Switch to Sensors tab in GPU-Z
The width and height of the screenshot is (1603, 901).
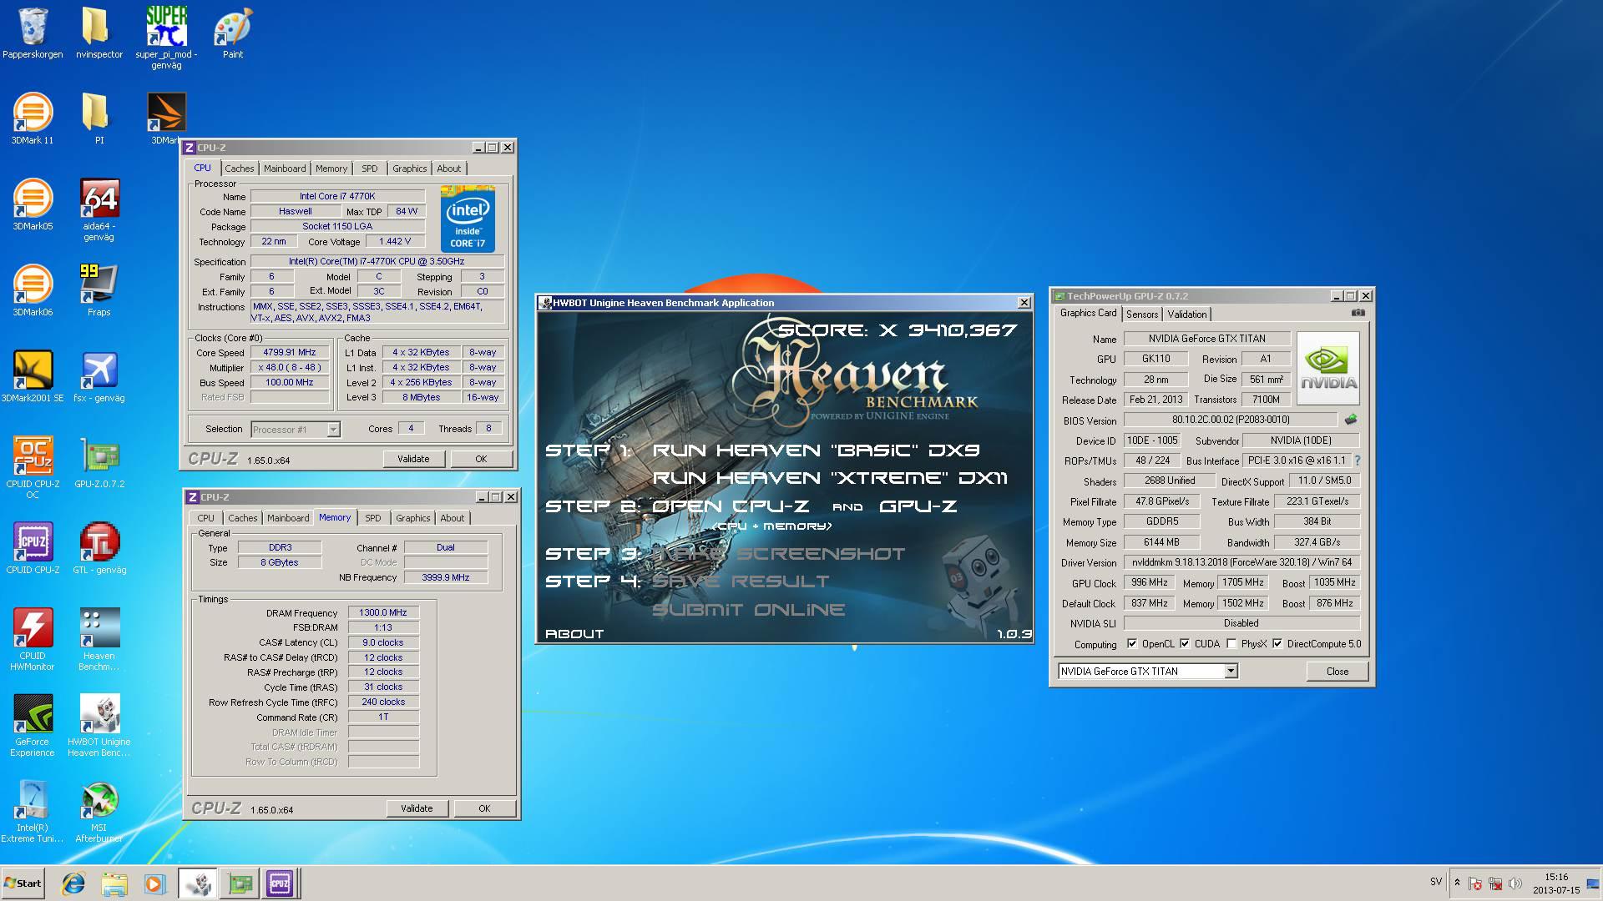pos(1142,315)
